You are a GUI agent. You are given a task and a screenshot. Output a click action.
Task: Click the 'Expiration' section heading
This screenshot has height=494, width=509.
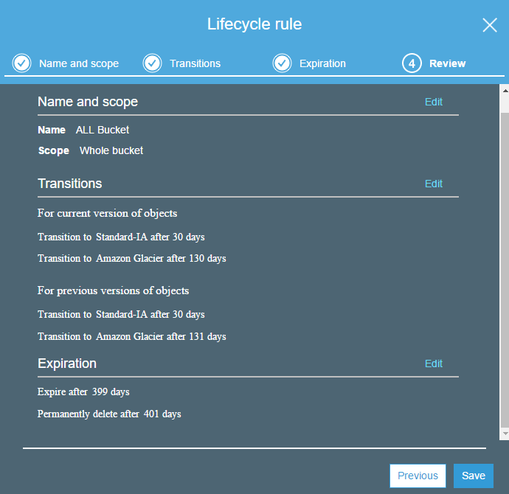[67, 363]
